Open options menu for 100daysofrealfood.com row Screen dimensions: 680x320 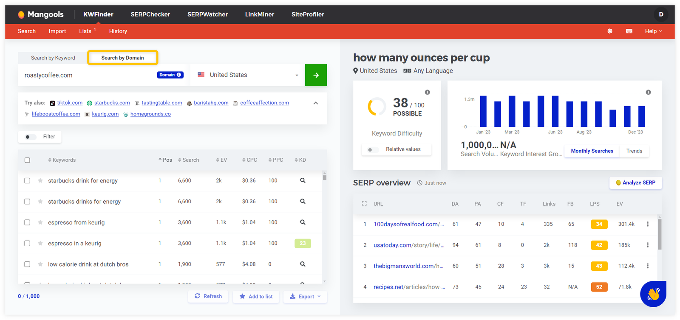pyautogui.click(x=648, y=224)
